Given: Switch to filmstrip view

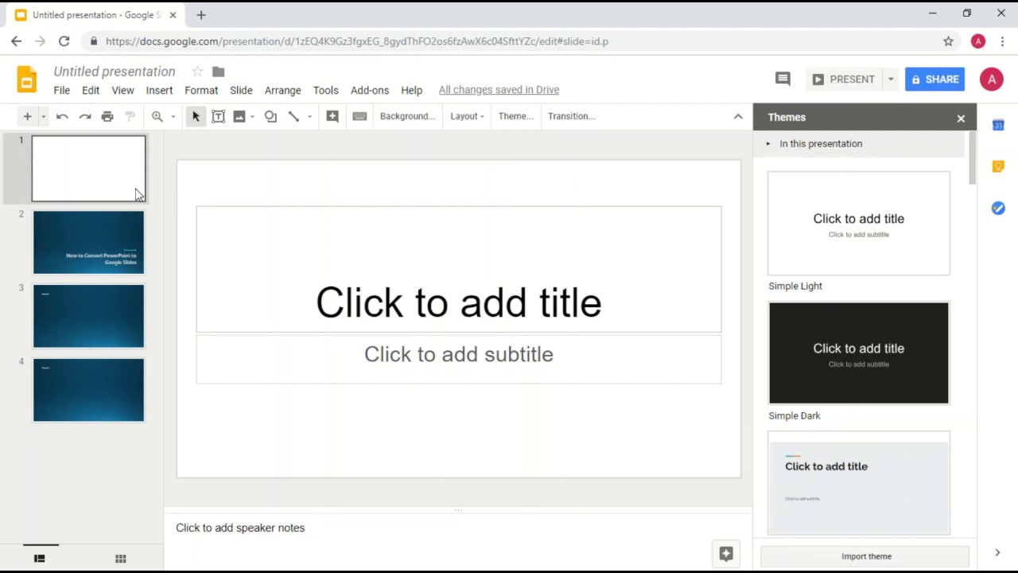Looking at the screenshot, I should 40,559.
